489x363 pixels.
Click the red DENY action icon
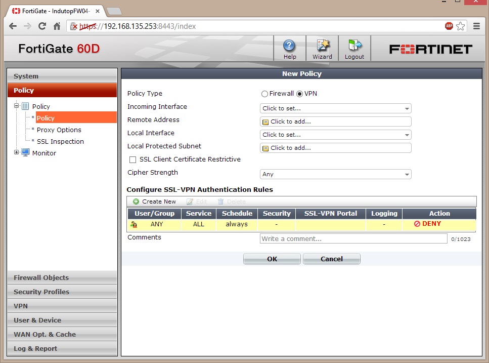click(x=417, y=224)
